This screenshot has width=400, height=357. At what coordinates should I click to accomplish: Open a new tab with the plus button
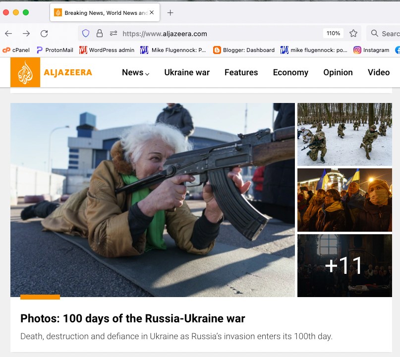[170, 12]
